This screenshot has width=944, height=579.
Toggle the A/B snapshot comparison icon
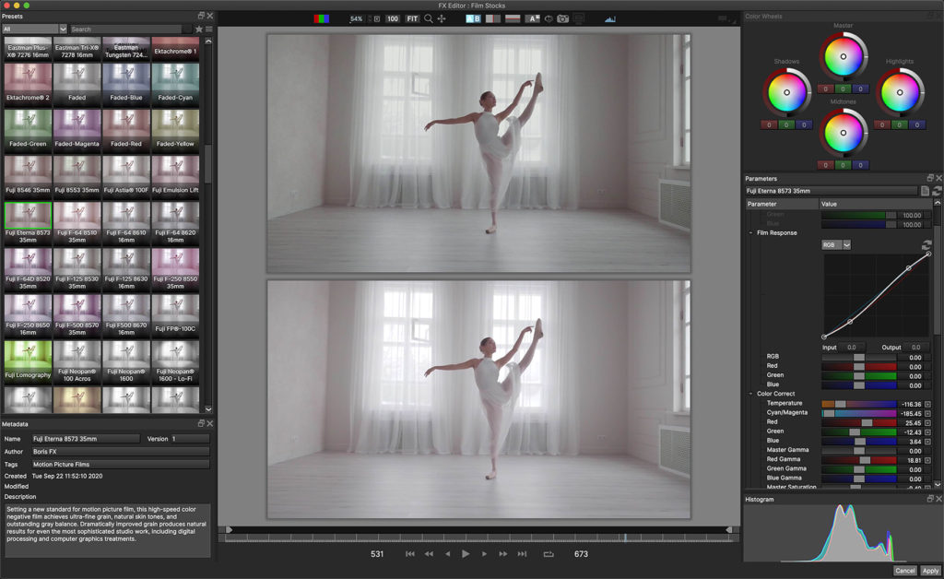pyautogui.click(x=533, y=18)
